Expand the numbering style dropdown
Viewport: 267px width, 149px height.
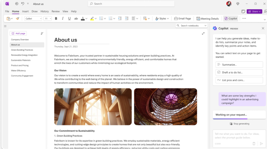click(x=114, y=19)
